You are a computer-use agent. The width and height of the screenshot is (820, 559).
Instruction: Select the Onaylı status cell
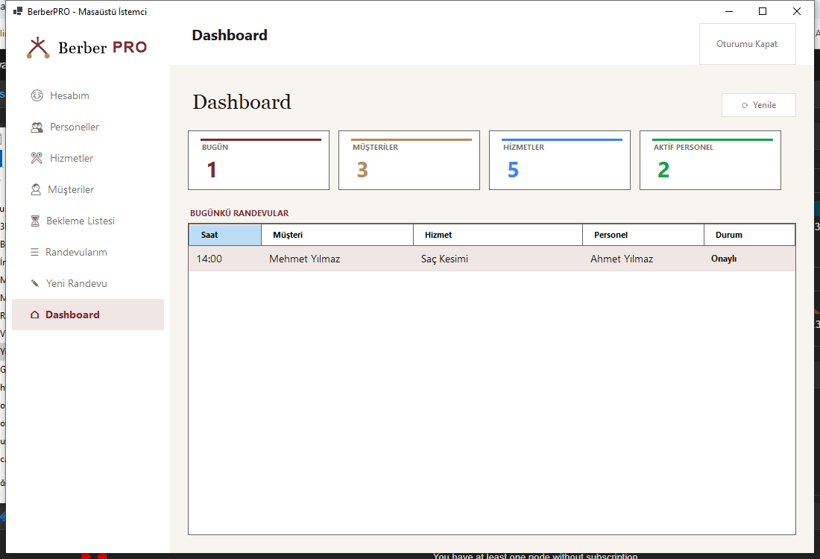click(749, 259)
